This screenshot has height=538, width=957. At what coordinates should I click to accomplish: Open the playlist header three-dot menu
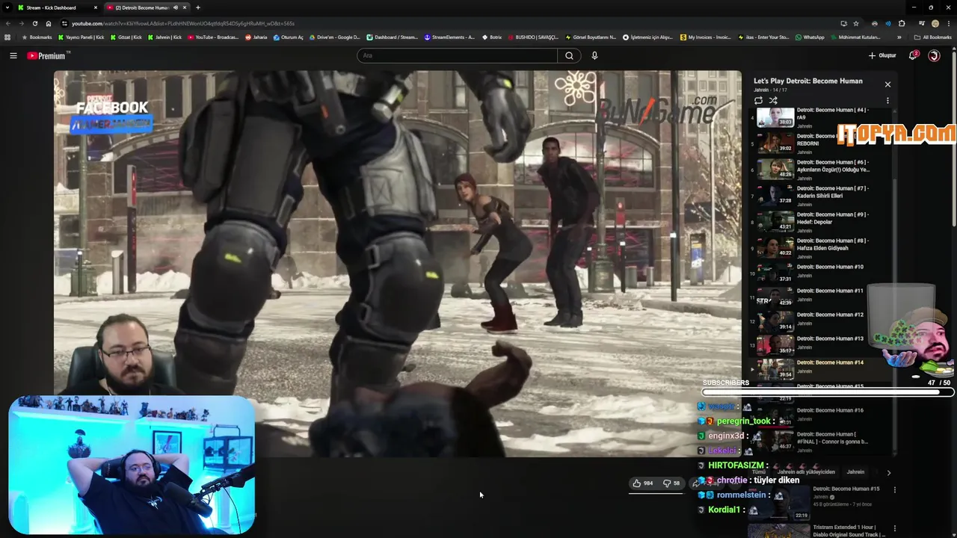click(887, 100)
